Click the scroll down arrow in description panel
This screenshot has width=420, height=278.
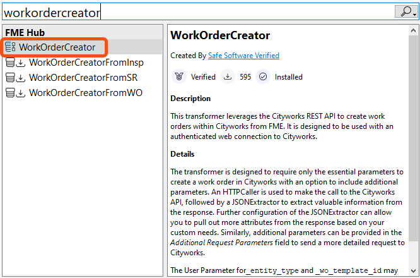[x=413, y=270]
